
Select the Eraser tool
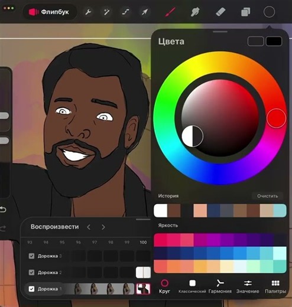[x=220, y=12]
